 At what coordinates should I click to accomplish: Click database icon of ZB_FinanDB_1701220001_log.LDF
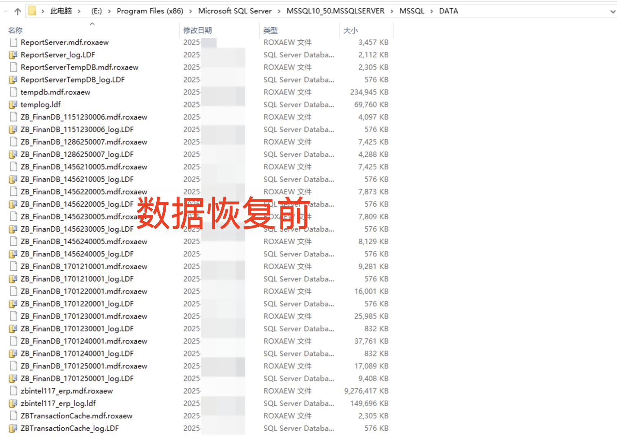click(13, 304)
